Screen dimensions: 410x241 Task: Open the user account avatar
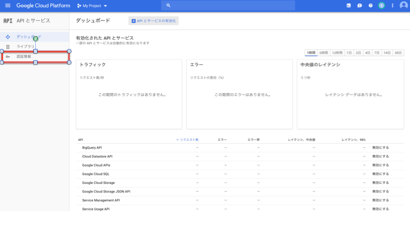click(404, 6)
